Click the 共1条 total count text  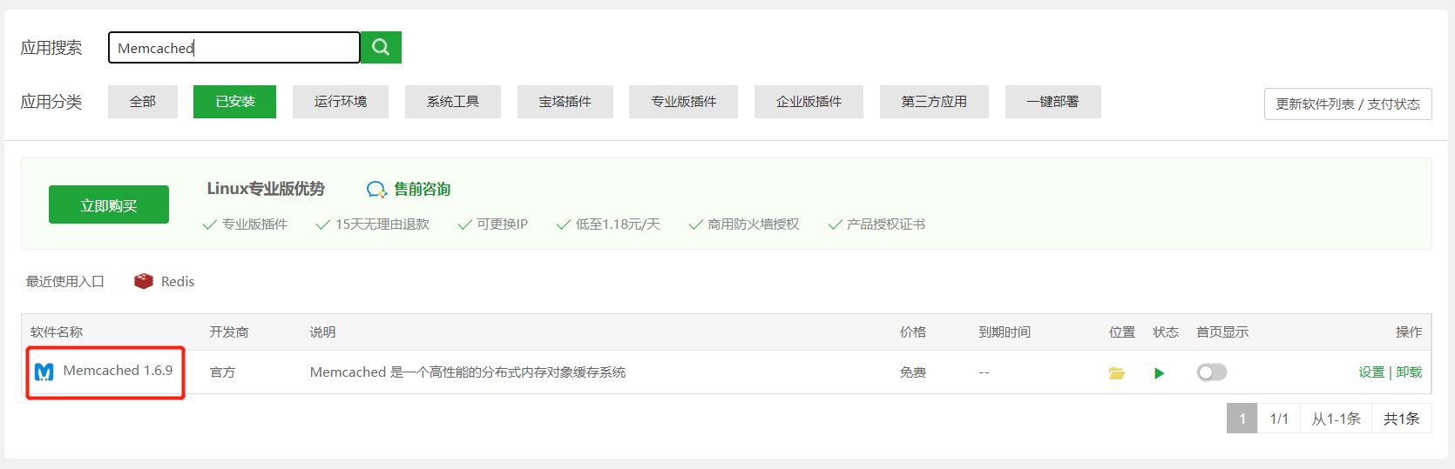[x=1402, y=419]
